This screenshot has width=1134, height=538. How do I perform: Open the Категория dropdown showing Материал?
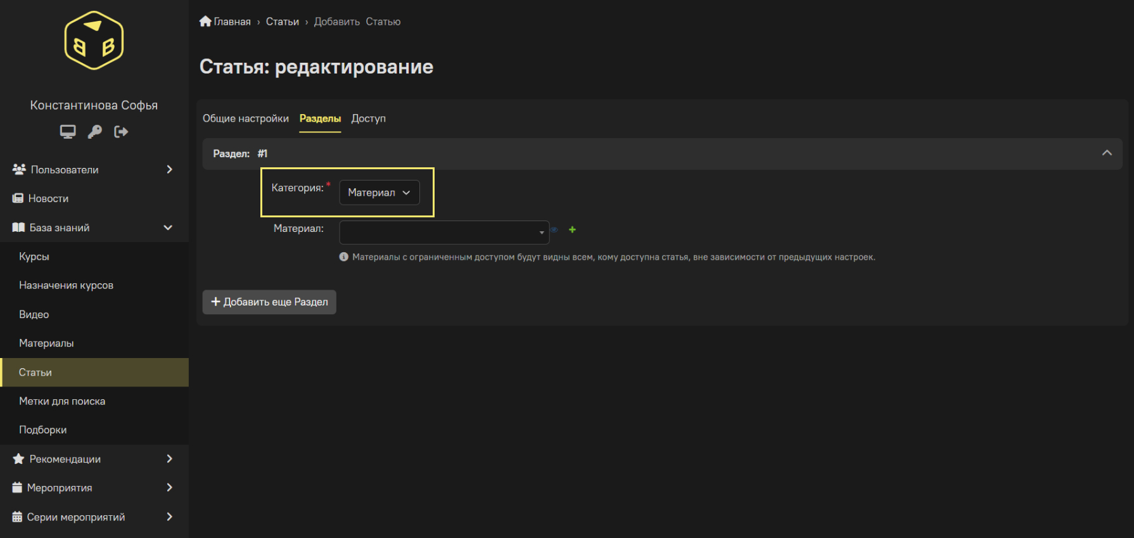click(379, 193)
